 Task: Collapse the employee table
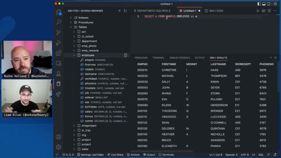pos(74,55)
